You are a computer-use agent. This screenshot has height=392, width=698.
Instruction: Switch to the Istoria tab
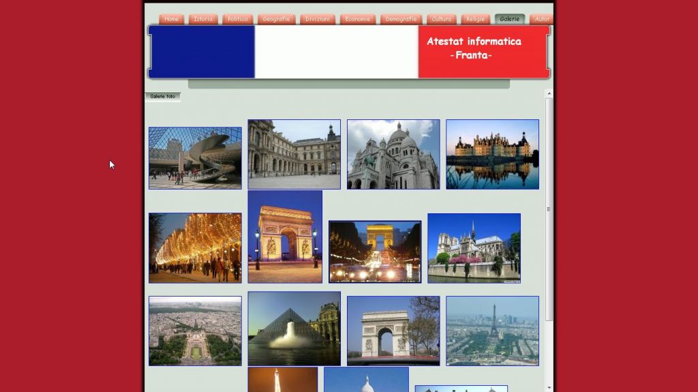tap(203, 19)
